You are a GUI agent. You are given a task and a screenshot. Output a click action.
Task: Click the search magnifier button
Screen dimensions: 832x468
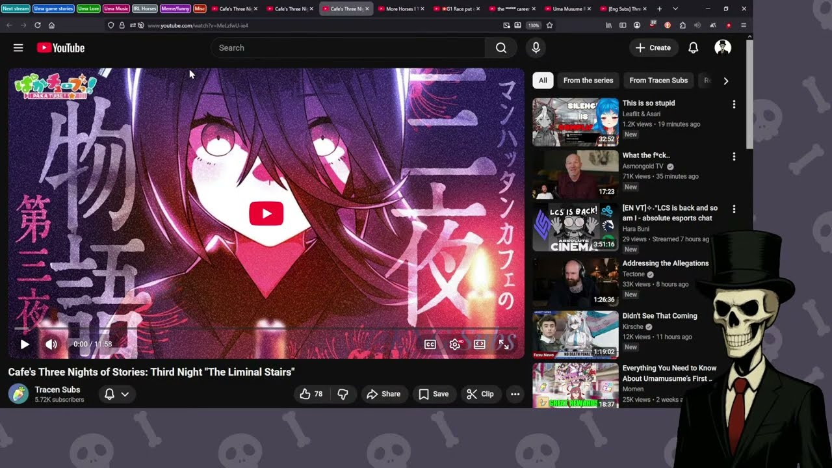pos(500,47)
